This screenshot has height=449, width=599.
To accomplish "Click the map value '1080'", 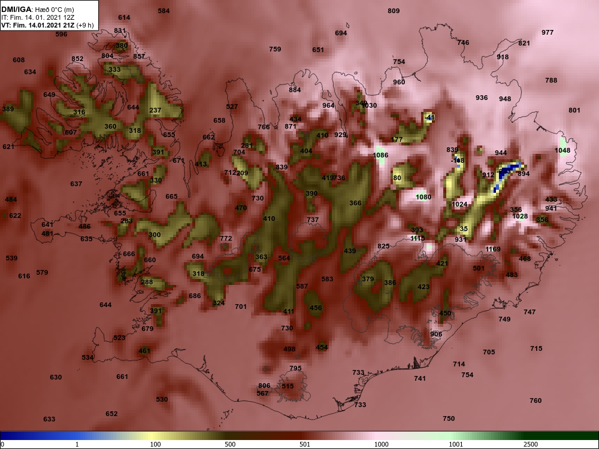I will [x=423, y=197].
